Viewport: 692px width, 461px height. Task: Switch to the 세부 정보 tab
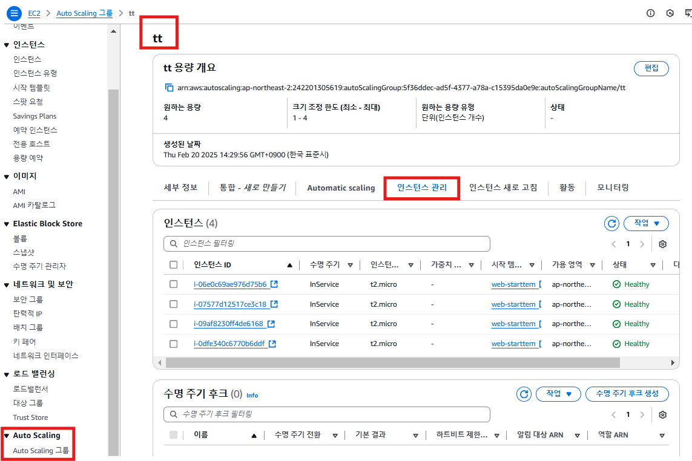click(180, 188)
